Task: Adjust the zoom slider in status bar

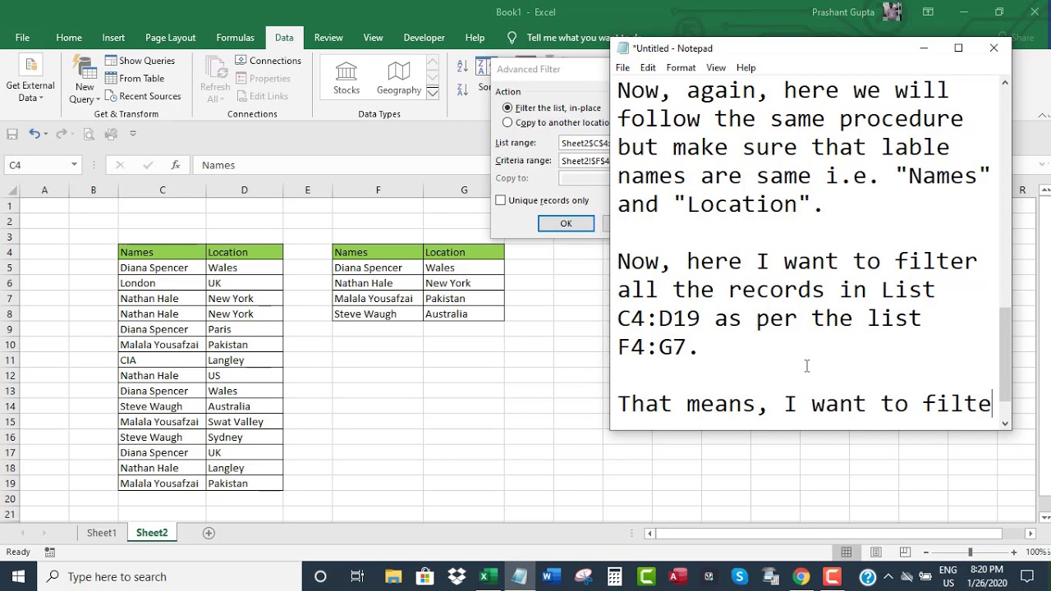Action: (970, 552)
